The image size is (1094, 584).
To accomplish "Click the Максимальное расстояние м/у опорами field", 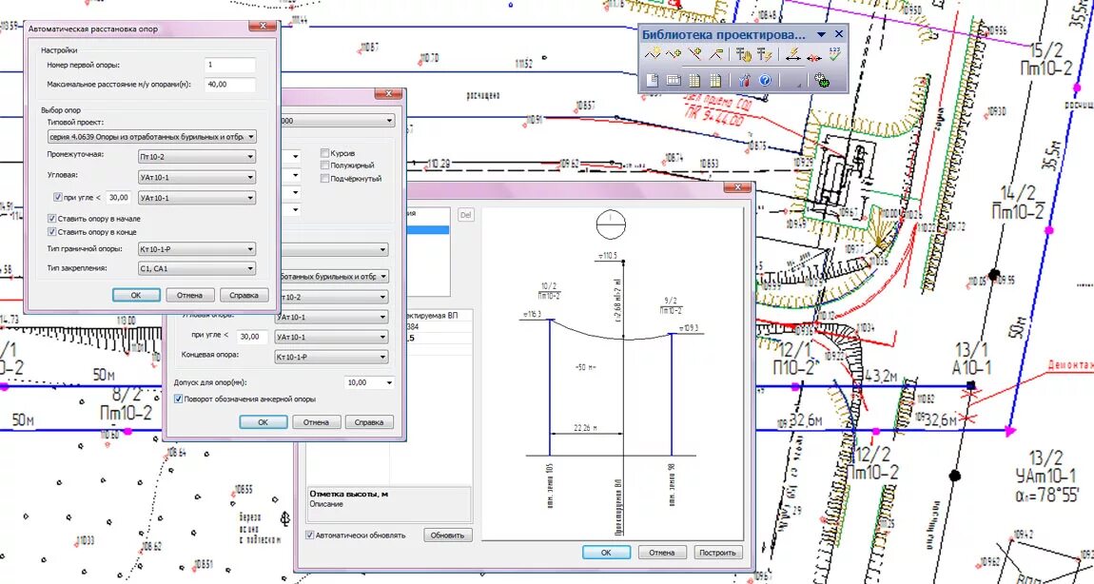I will click(229, 84).
